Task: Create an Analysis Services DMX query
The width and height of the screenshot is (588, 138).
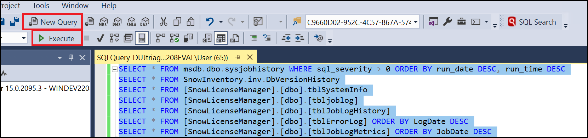Action: [117, 22]
